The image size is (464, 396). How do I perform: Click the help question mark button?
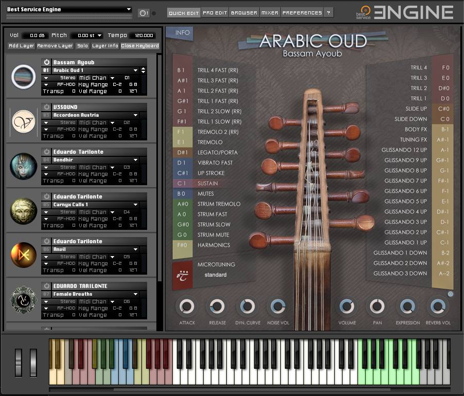(x=328, y=12)
